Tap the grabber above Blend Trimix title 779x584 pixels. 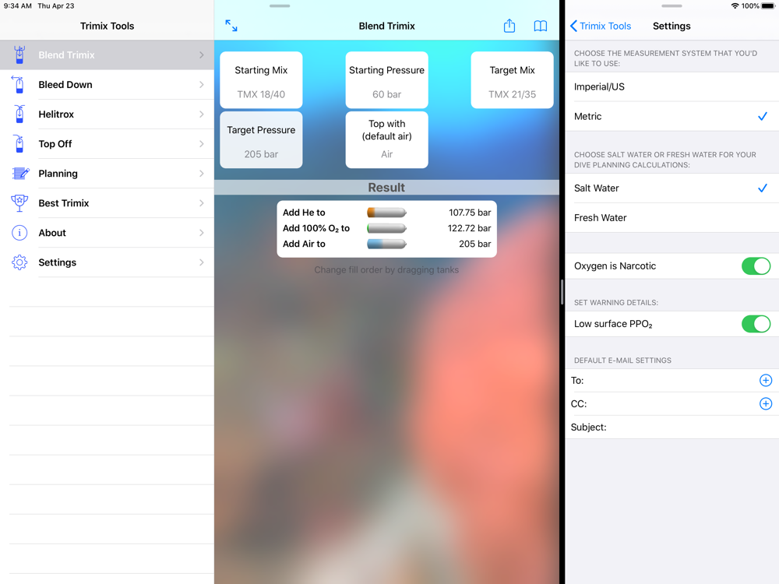pos(280,6)
